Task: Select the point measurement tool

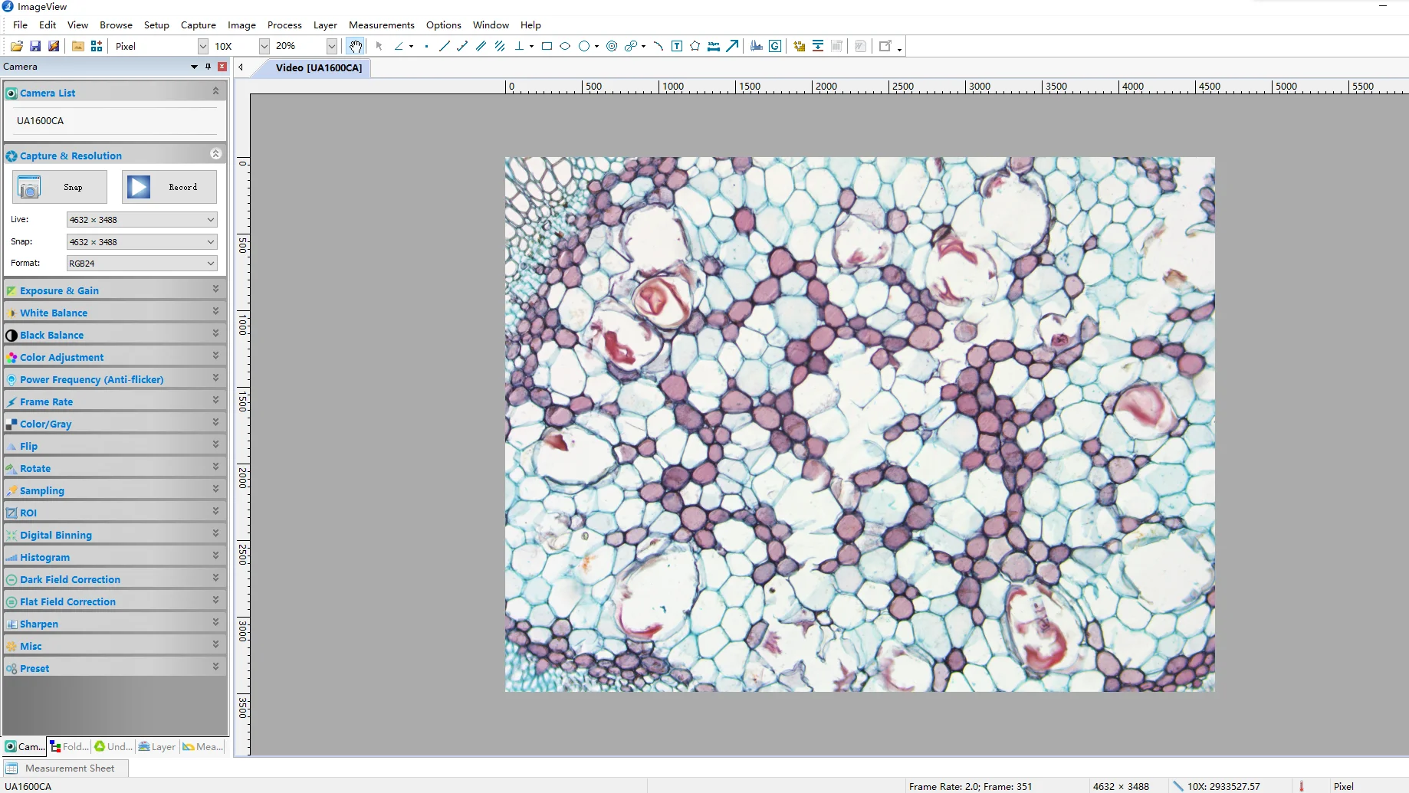Action: (x=426, y=46)
